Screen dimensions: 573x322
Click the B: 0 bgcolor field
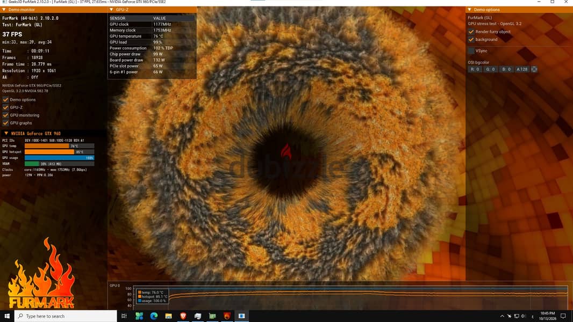click(506, 69)
